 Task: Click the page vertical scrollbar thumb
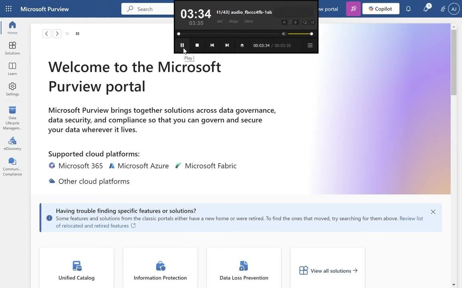pos(454,62)
